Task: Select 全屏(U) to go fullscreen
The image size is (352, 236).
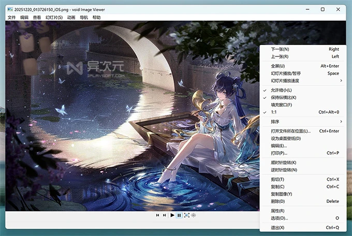Action: point(303,66)
